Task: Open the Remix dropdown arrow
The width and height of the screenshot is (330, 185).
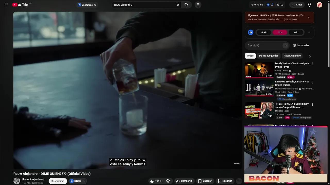Action: pyautogui.click(x=85, y=181)
